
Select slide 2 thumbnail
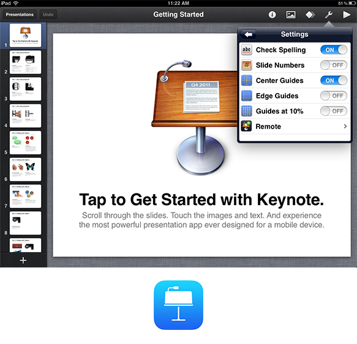25,62
